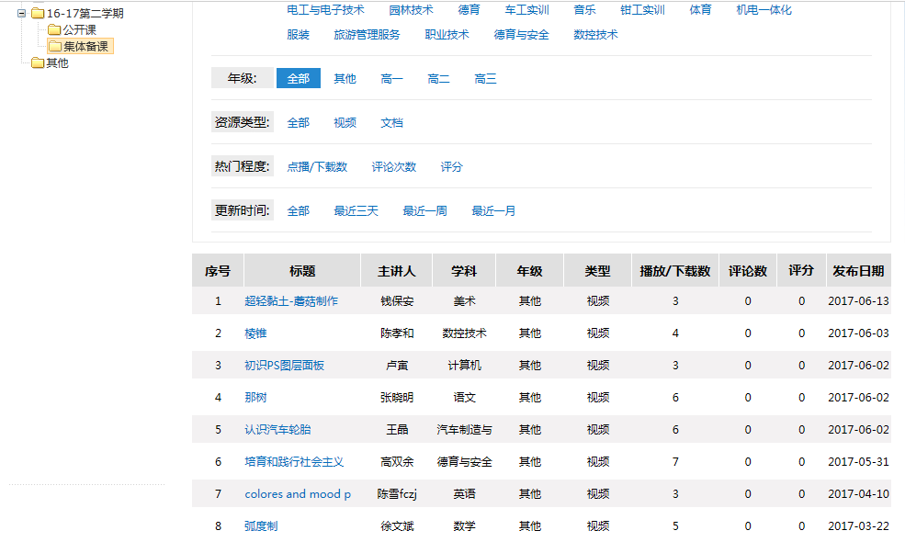
Task: Filter 资源类型 by 视频
Action: (345, 123)
